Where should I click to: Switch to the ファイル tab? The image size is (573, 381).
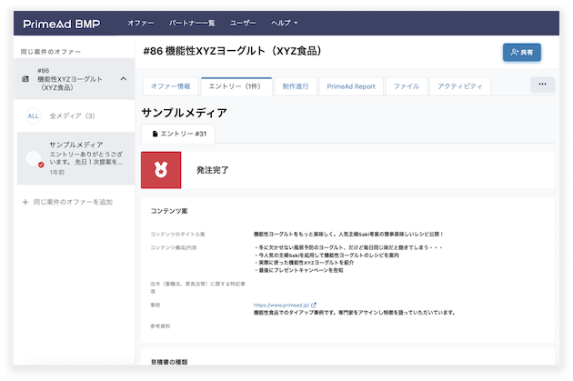406,86
